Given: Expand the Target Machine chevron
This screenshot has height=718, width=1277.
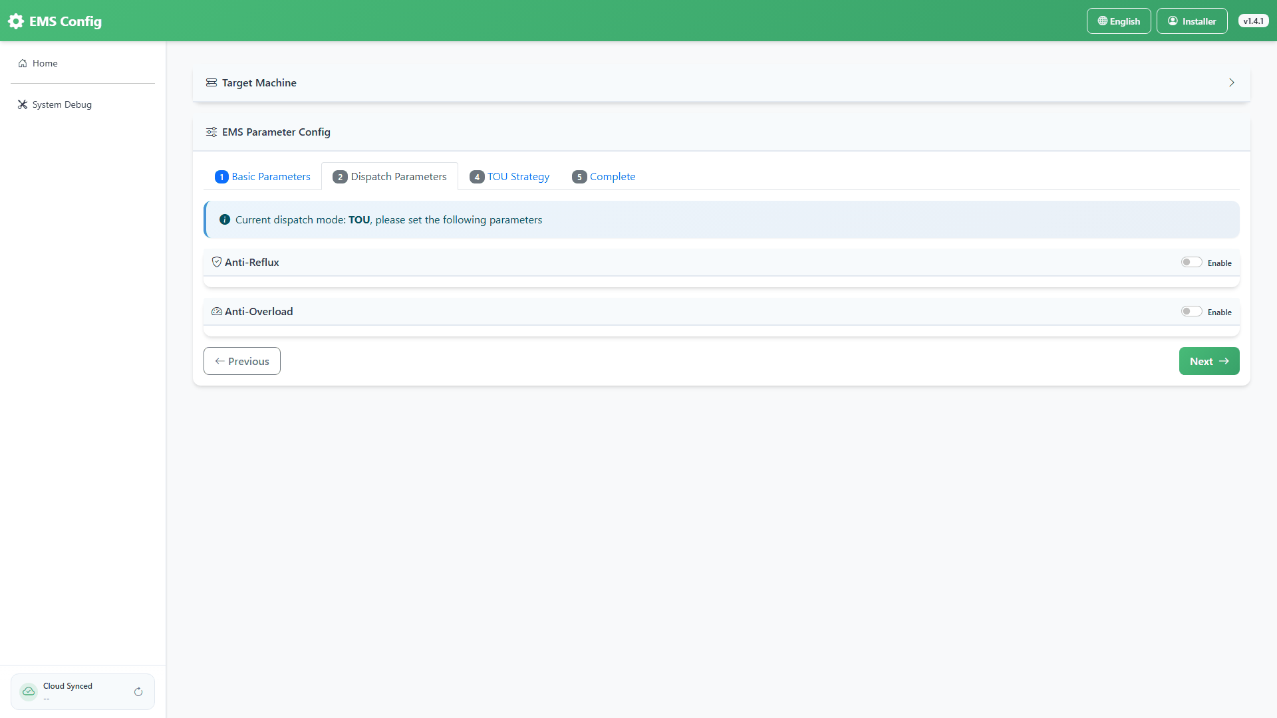Looking at the screenshot, I should 1232,82.
